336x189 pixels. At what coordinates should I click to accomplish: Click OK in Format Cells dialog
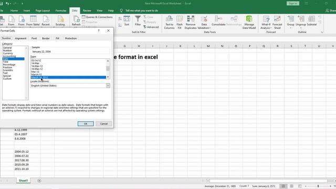(x=86, y=124)
